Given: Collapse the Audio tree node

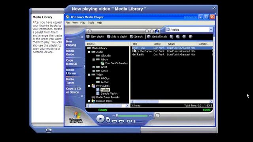Looking at the screenshot, I should 89,52.
